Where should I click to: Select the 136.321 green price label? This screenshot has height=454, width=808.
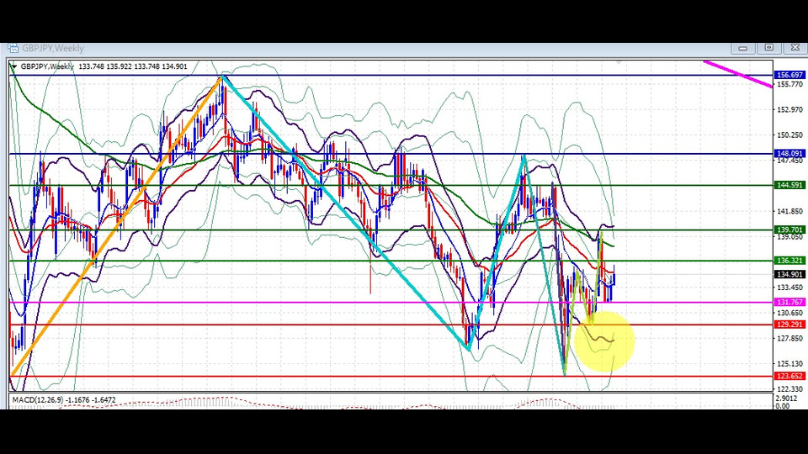(789, 261)
